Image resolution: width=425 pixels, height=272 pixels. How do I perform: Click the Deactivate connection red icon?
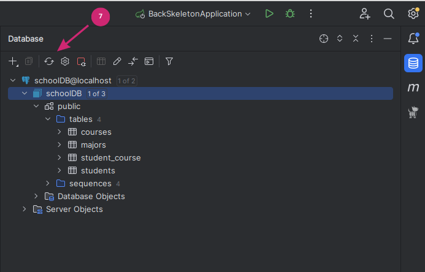[x=82, y=61]
